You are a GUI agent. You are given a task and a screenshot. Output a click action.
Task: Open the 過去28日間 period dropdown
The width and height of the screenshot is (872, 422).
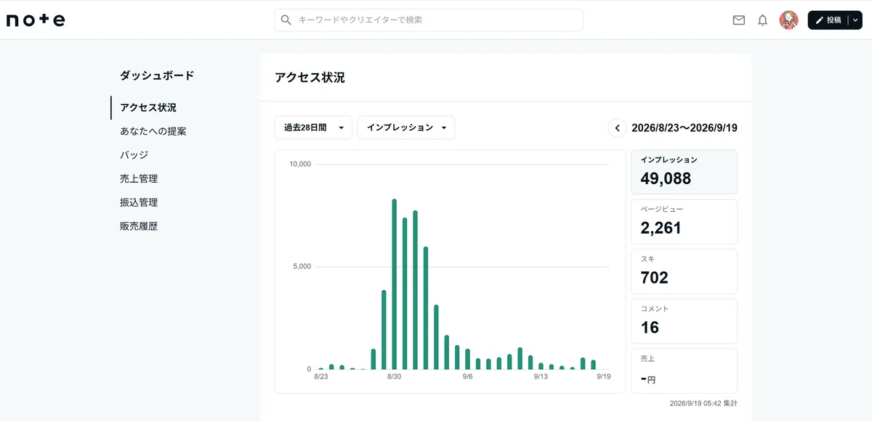[x=313, y=128]
